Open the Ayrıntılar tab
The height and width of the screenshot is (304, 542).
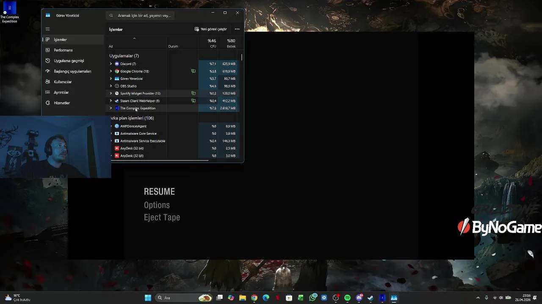tap(73, 92)
